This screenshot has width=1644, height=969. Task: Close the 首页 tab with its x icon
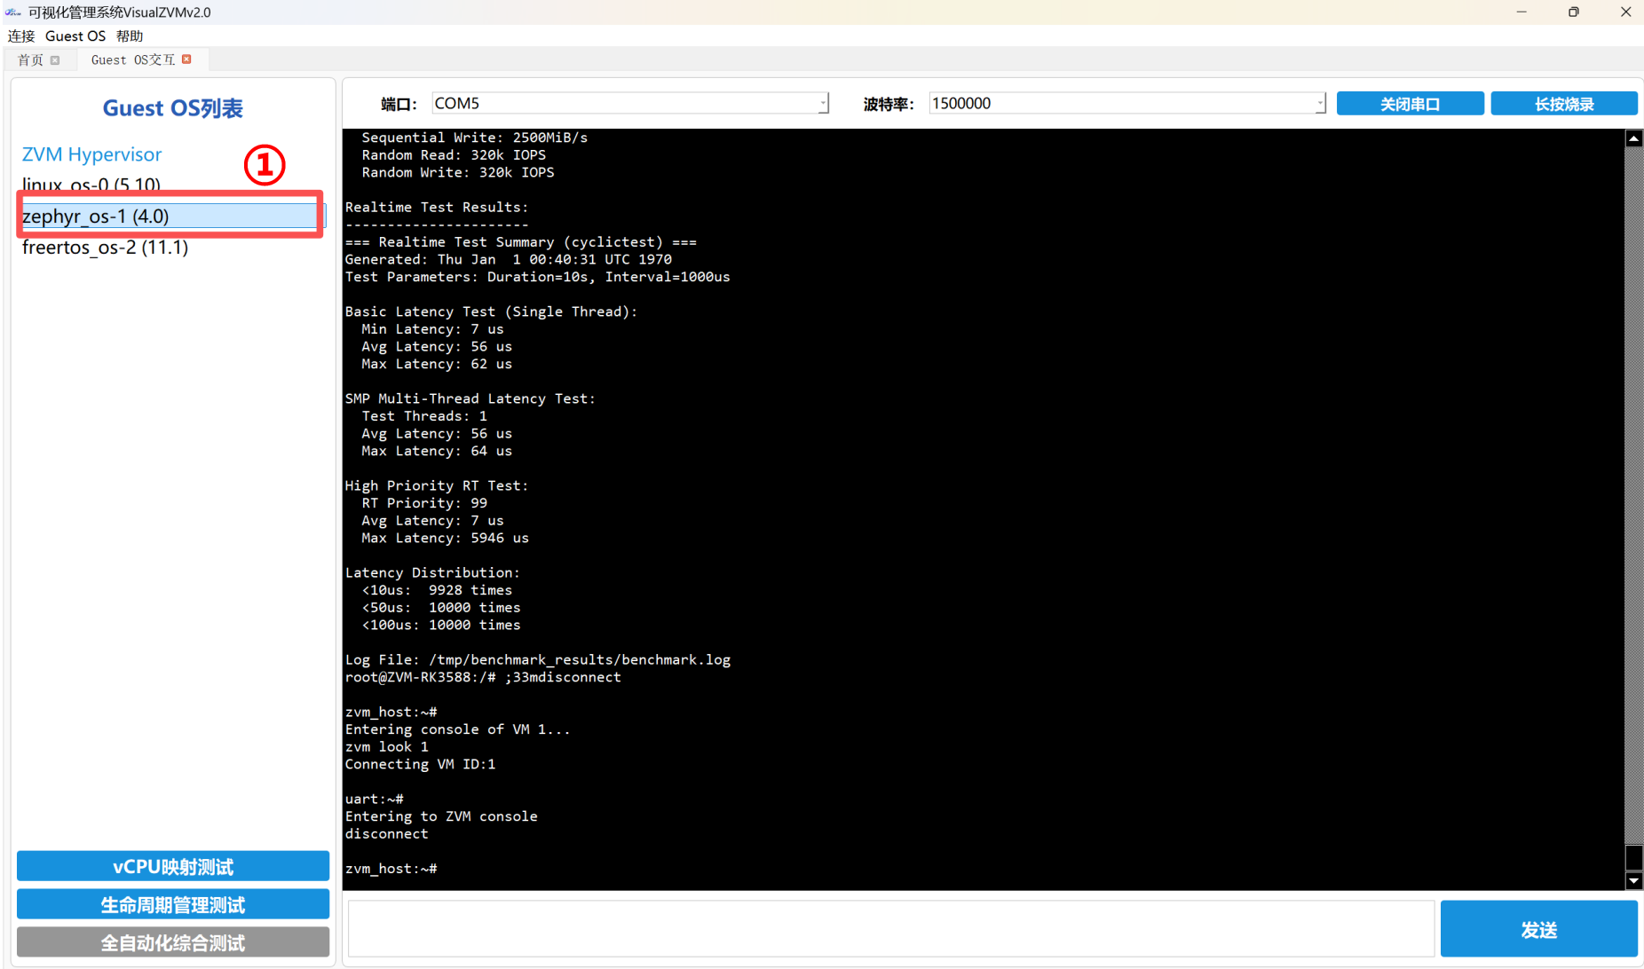pyautogui.click(x=55, y=60)
